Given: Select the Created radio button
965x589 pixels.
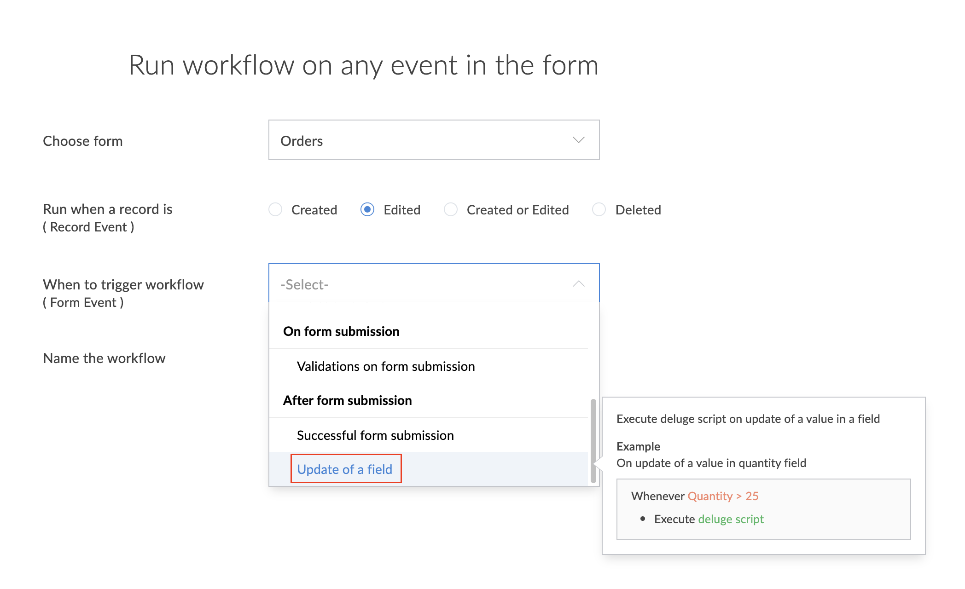Looking at the screenshot, I should point(275,210).
